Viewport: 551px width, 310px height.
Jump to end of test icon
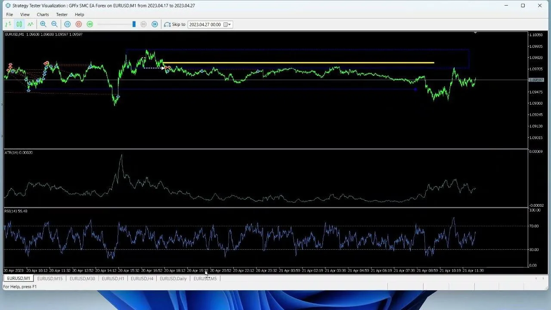pyautogui.click(x=155, y=25)
